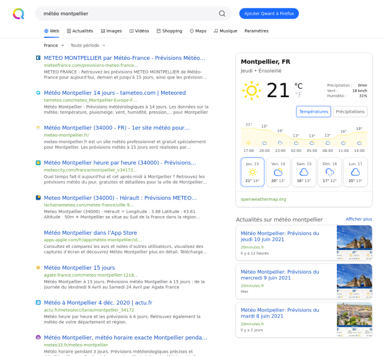Open Meteo Montpellier Hérault Prévisions result
Screen dimensions: 384x356
tap(120, 197)
